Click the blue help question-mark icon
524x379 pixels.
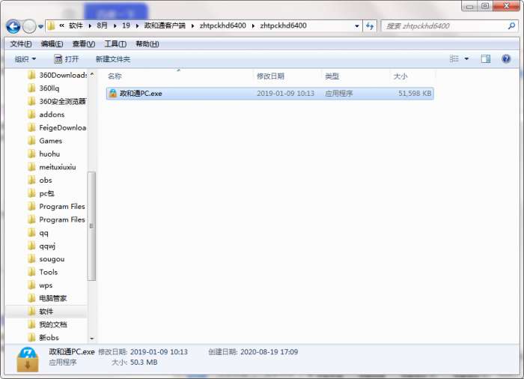pos(506,59)
